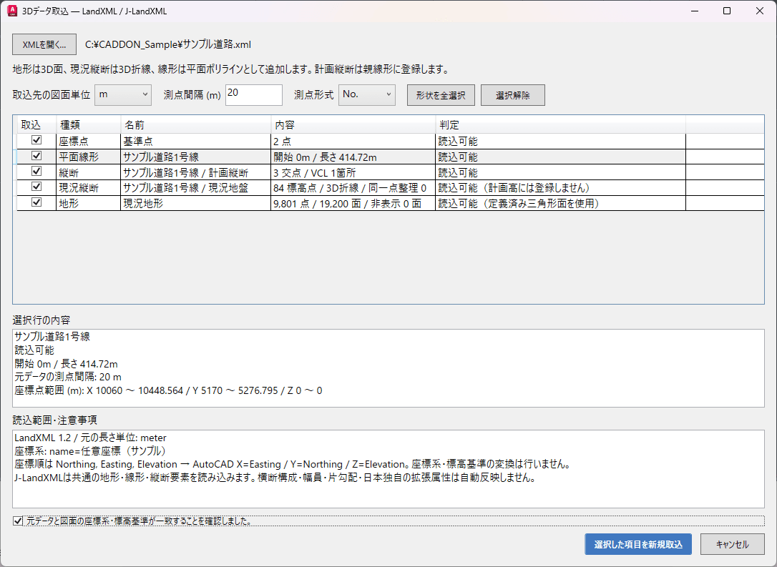Minimize the 3Dデータ取込 window

coord(694,11)
